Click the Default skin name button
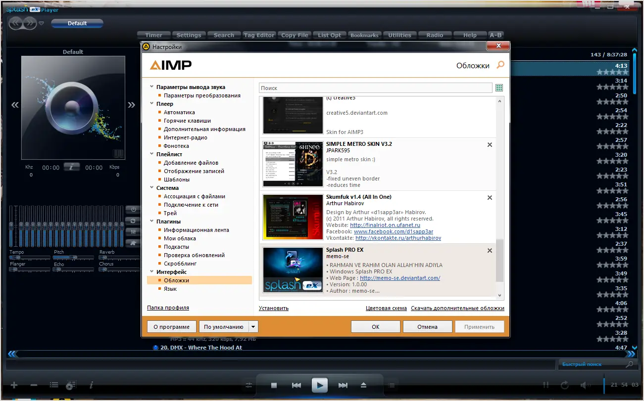The image size is (644, 401). pos(77,23)
